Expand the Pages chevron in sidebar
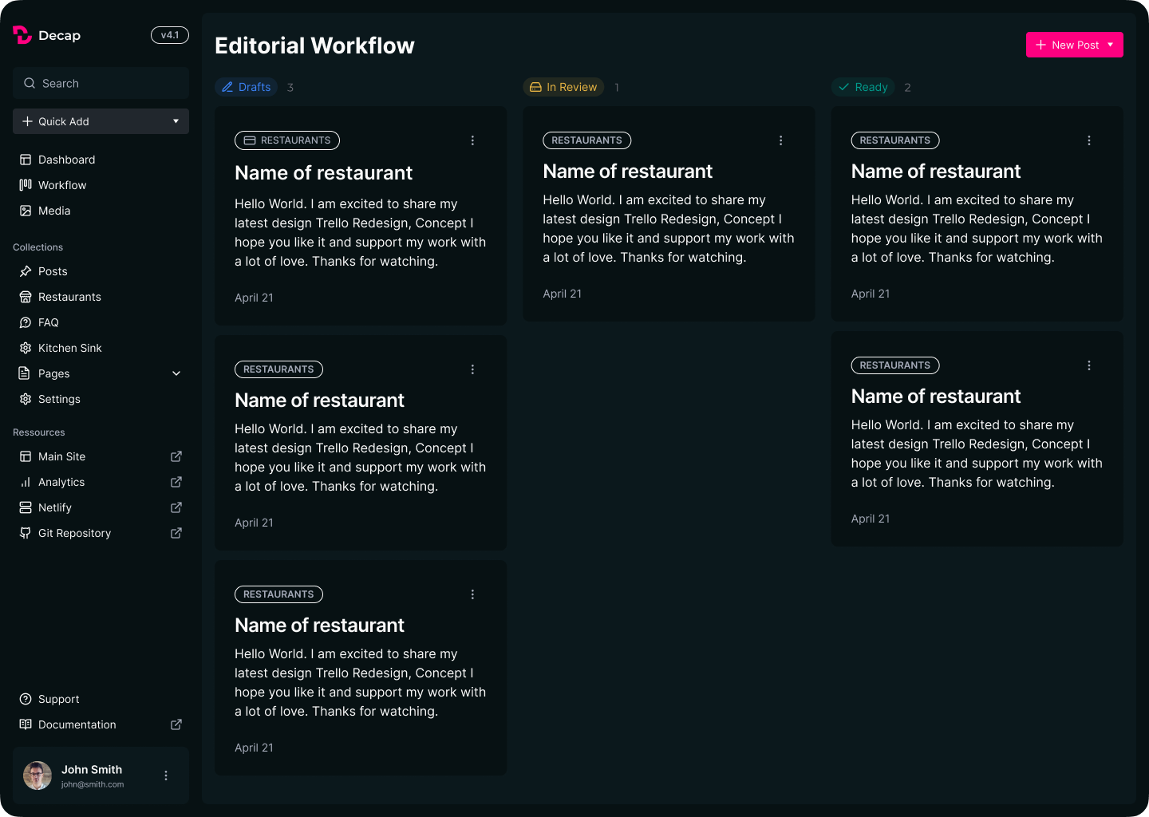The width and height of the screenshot is (1149, 817). coord(176,373)
